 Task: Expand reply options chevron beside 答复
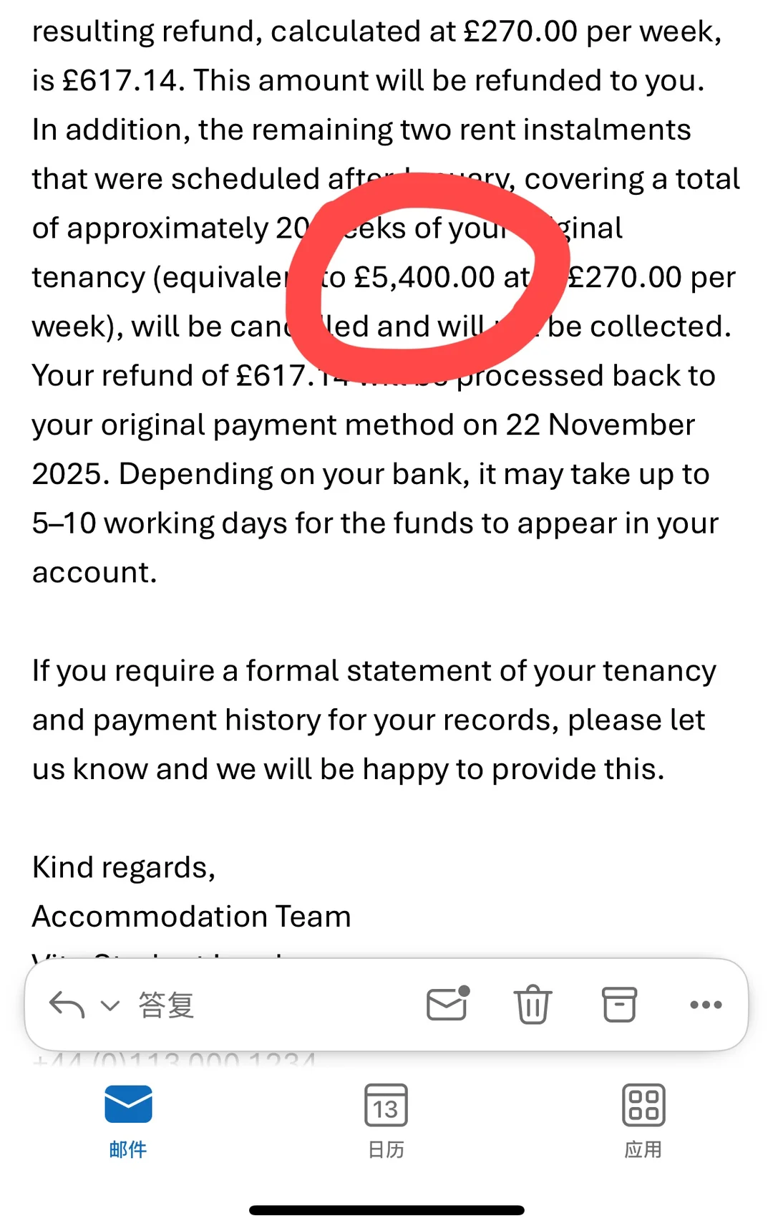coord(110,1005)
